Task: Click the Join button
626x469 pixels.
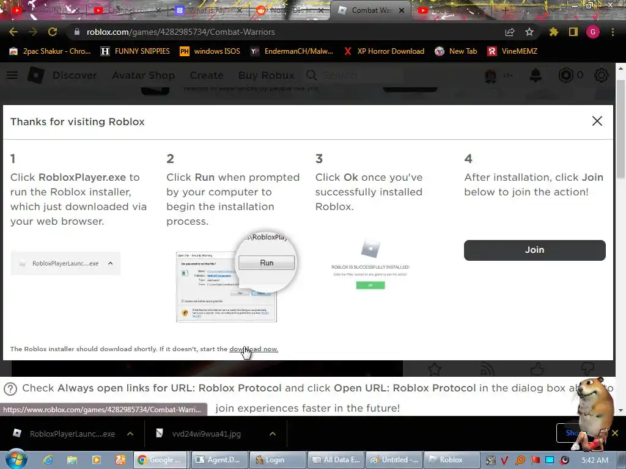Action: coord(534,250)
